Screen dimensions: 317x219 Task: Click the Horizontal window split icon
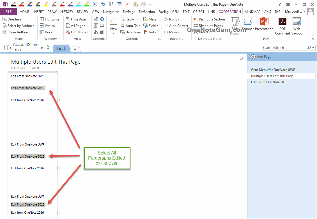pyautogui.click(x=42, y=19)
